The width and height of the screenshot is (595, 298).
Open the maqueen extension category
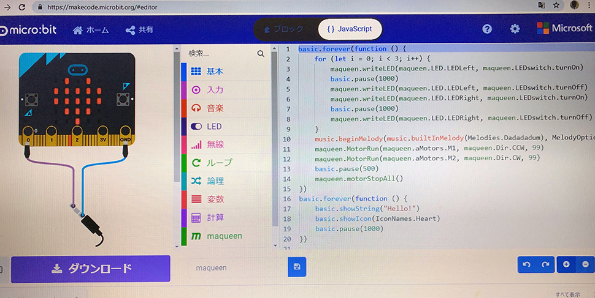[x=226, y=236]
